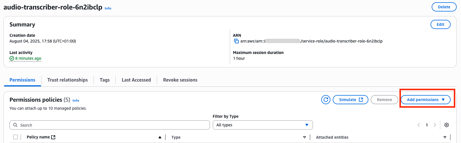Click the refresh policies icon button
Viewport: 461px width, 143px height.
[x=326, y=100]
